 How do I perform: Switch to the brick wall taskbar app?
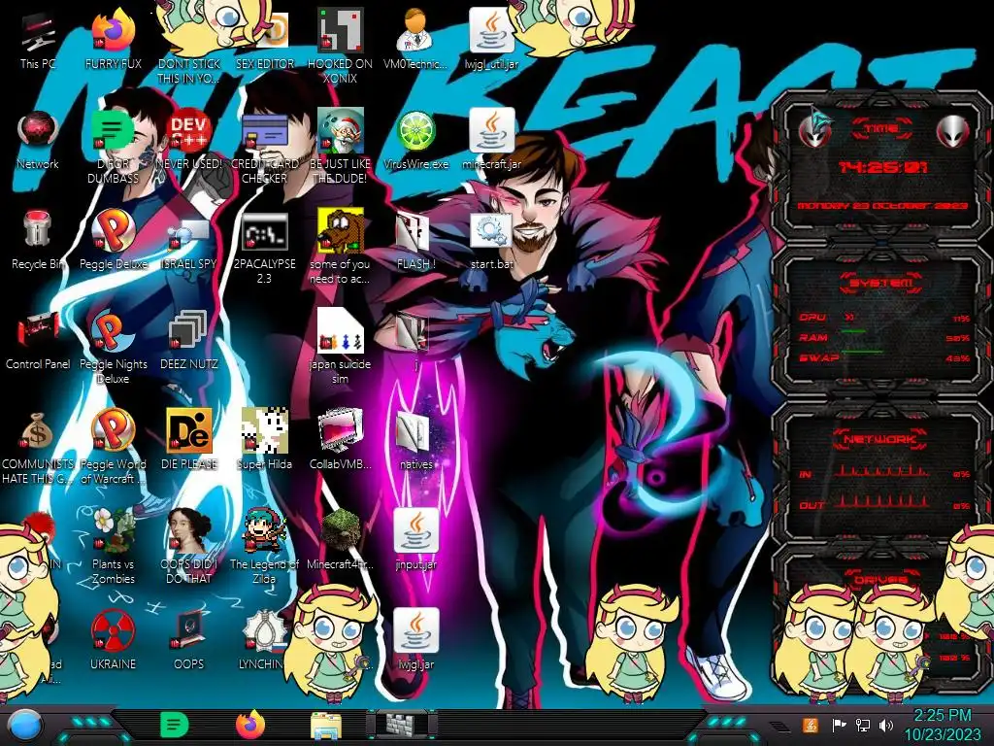click(401, 725)
